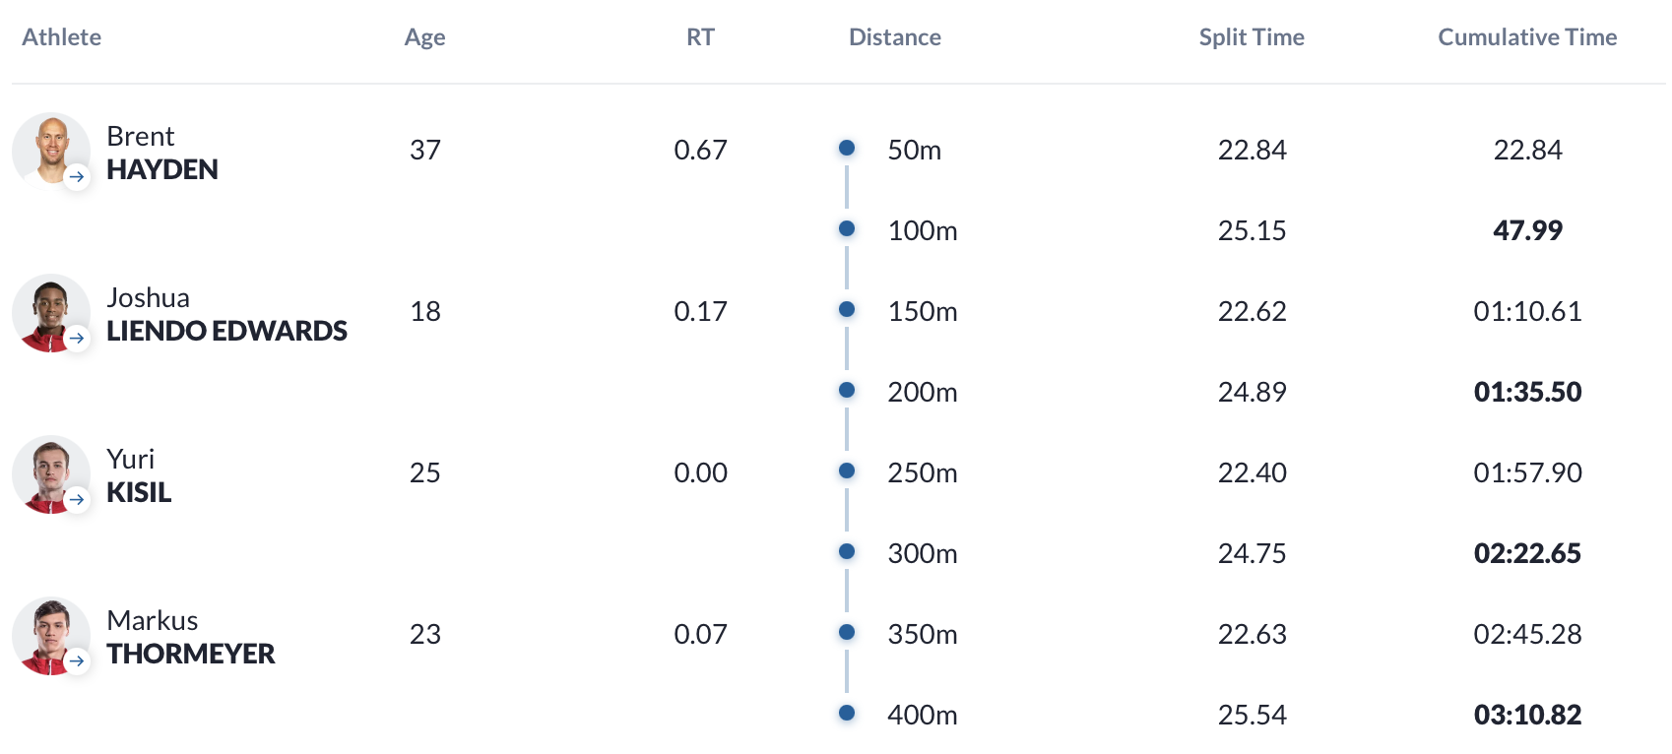Select the 50m split marker dot
The width and height of the screenshot is (1672, 754).
point(847,149)
